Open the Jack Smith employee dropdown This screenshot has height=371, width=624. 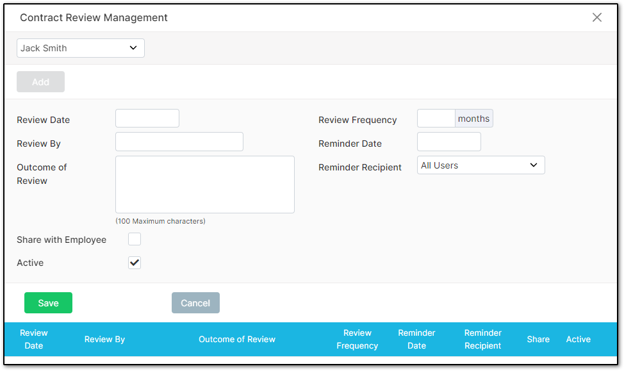(x=80, y=48)
